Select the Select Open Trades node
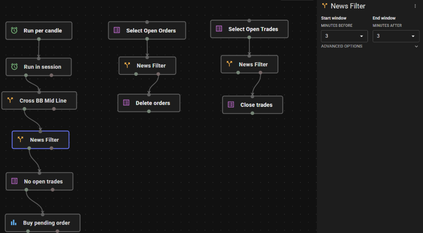This screenshot has width=423, height=233. coord(249,29)
